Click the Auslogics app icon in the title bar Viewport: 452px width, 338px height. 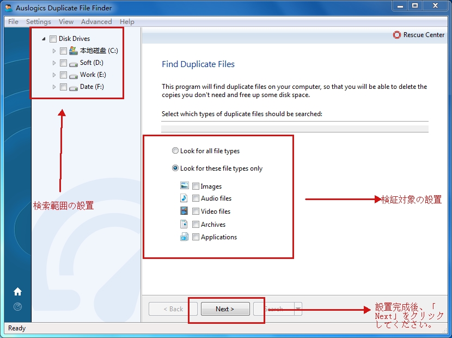9,8
